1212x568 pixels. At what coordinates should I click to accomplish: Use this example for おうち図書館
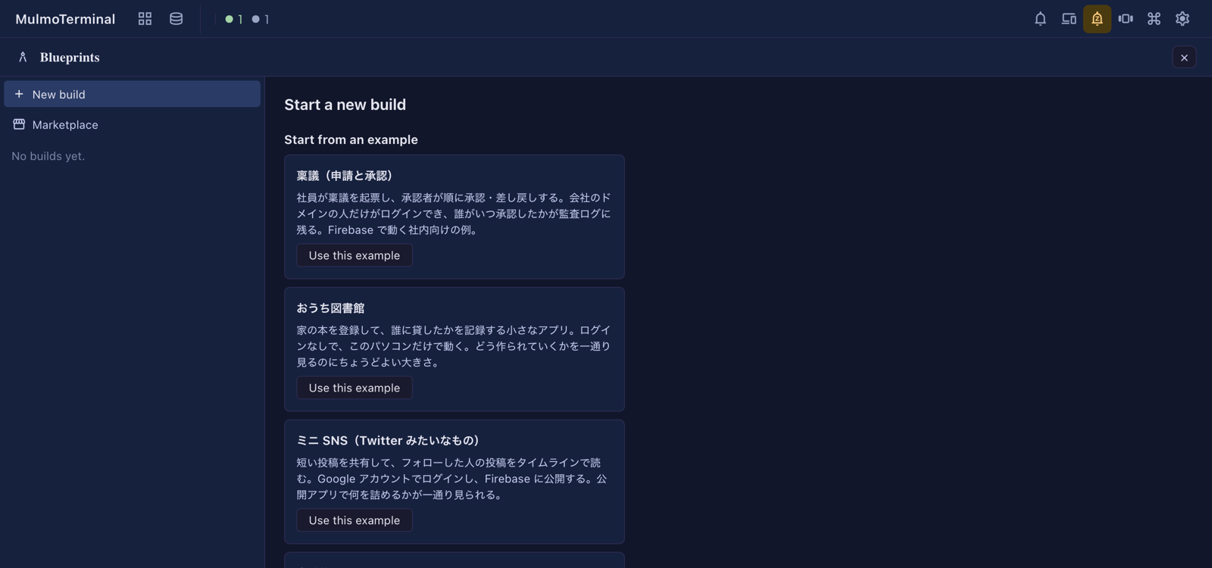coord(355,388)
